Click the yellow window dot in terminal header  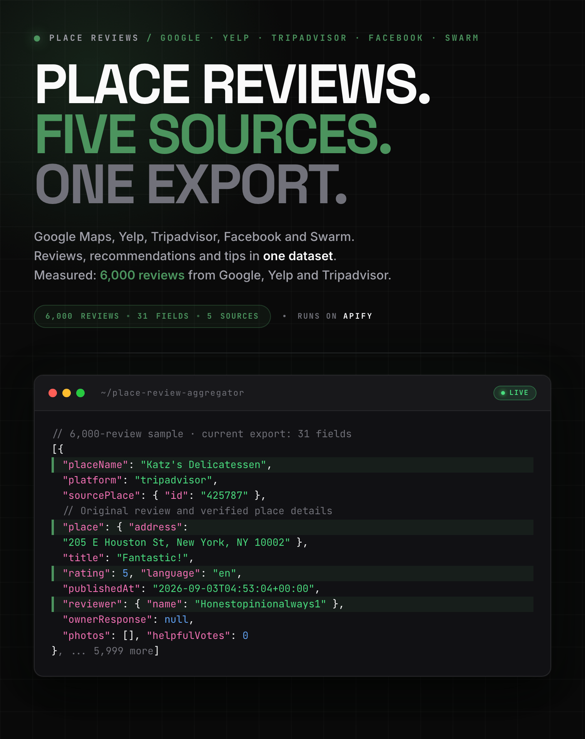pyautogui.click(x=67, y=393)
